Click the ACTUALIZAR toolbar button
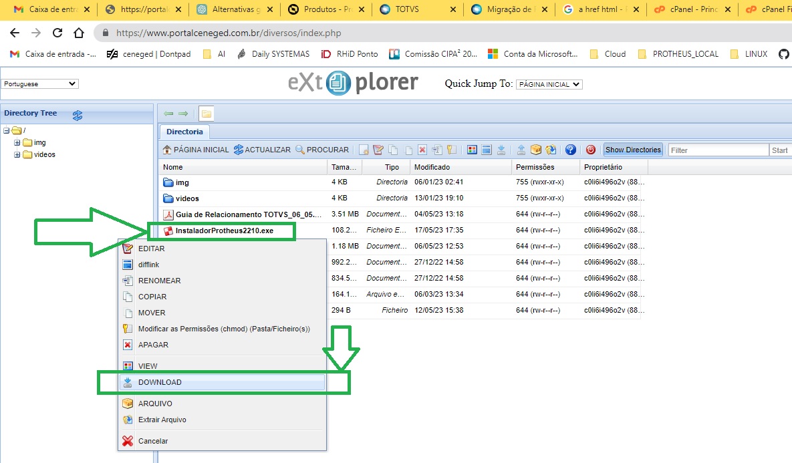The width and height of the screenshot is (792, 463). [x=262, y=150]
